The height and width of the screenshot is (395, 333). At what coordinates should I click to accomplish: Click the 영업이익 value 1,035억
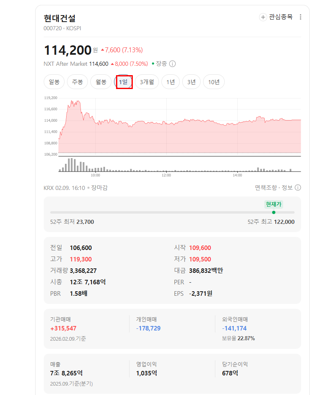(x=147, y=373)
